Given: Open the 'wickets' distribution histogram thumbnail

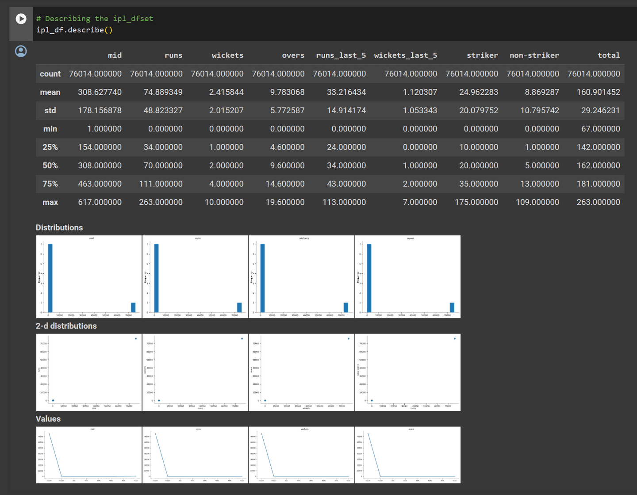Looking at the screenshot, I should click(x=302, y=276).
